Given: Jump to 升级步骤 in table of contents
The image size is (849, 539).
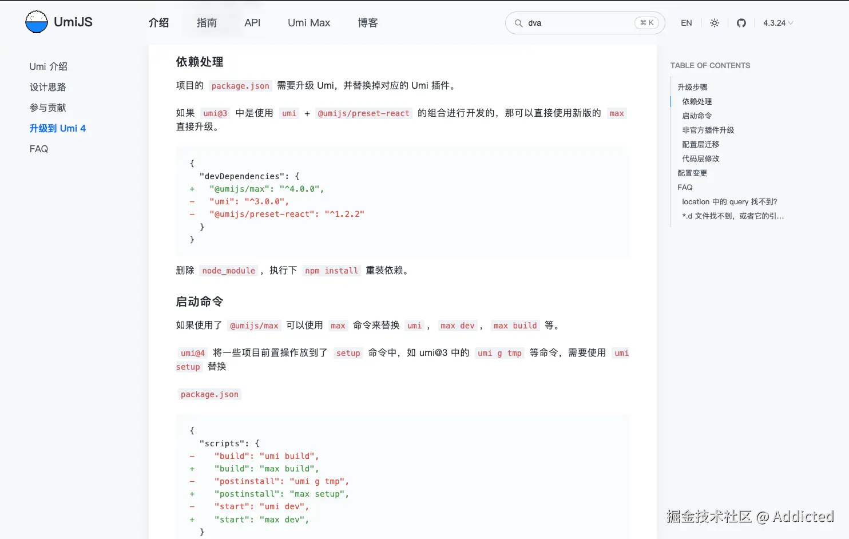Looking at the screenshot, I should tap(692, 87).
